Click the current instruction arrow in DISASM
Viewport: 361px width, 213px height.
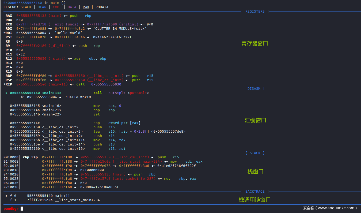point(7,93)
